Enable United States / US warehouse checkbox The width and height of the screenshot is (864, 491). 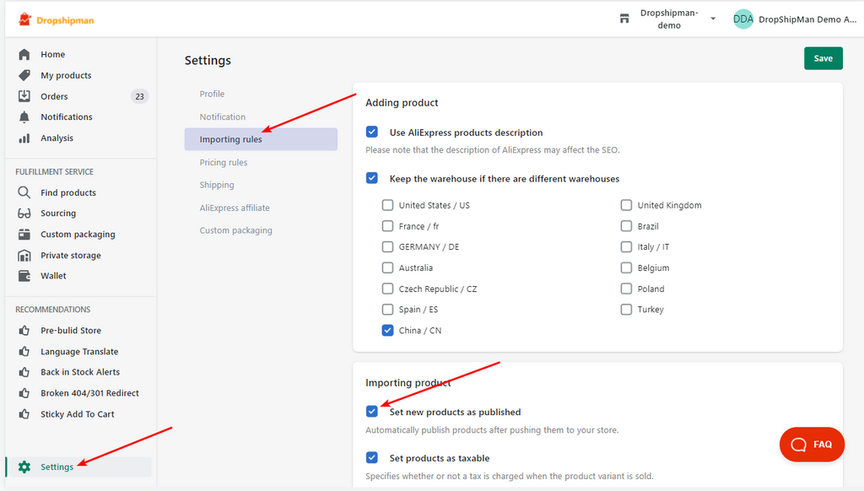(388, 205)
